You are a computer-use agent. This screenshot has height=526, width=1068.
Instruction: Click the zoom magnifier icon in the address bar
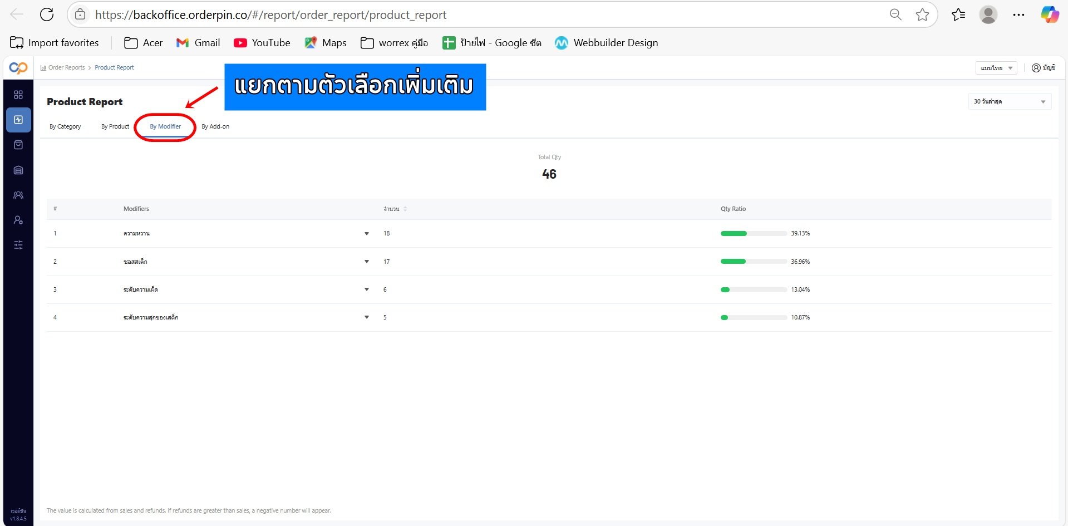[895, 14]
